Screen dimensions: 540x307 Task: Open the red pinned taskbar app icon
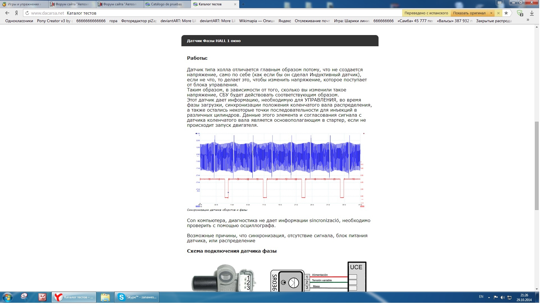[x=42, y=297]
